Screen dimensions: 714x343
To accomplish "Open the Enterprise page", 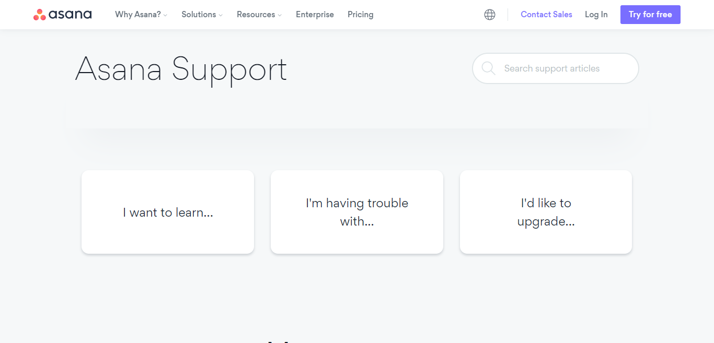I will click(x=315, y=15).
